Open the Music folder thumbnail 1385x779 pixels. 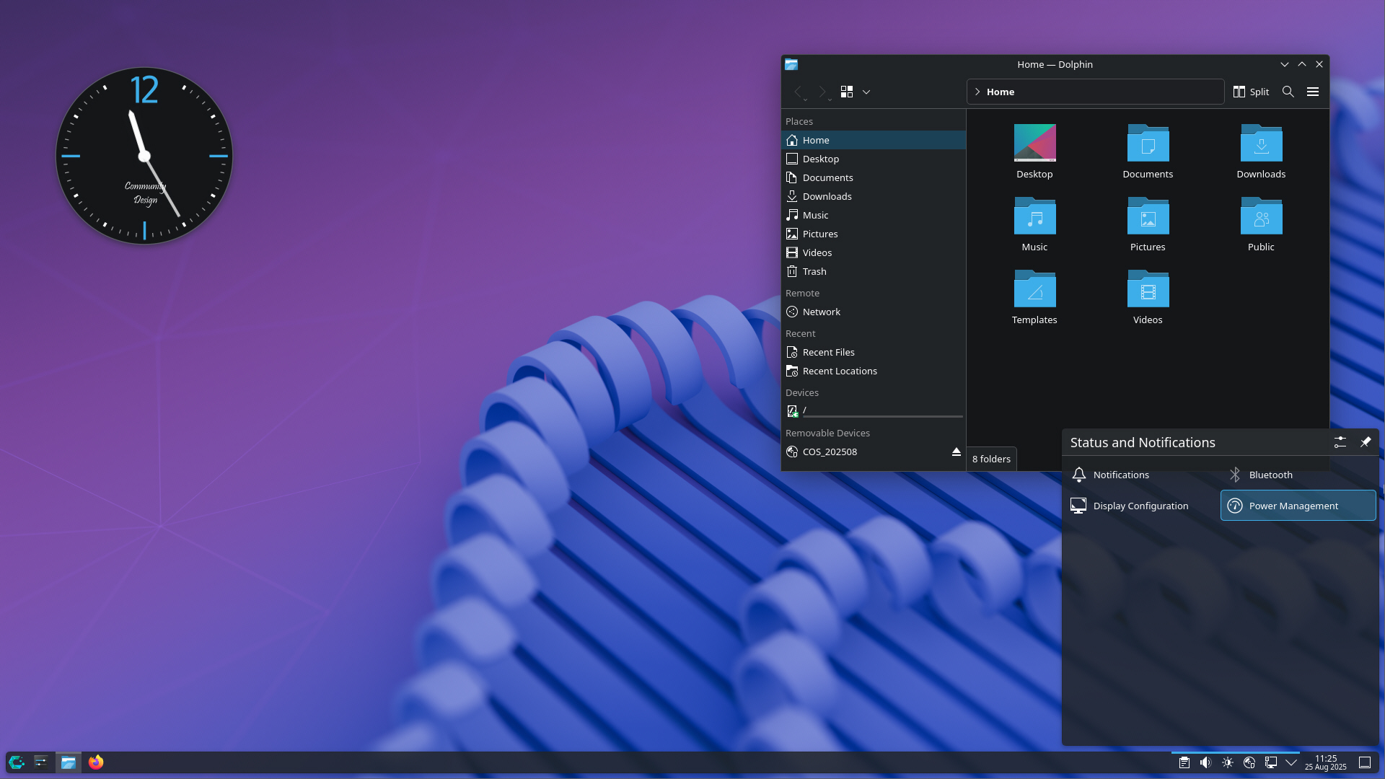(1034, 216)
